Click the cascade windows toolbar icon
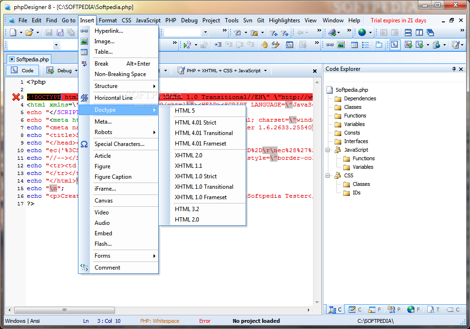 tap(430, 32)
